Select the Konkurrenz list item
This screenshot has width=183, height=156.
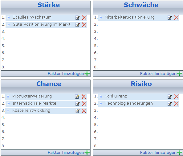click(x=138, y=97)
